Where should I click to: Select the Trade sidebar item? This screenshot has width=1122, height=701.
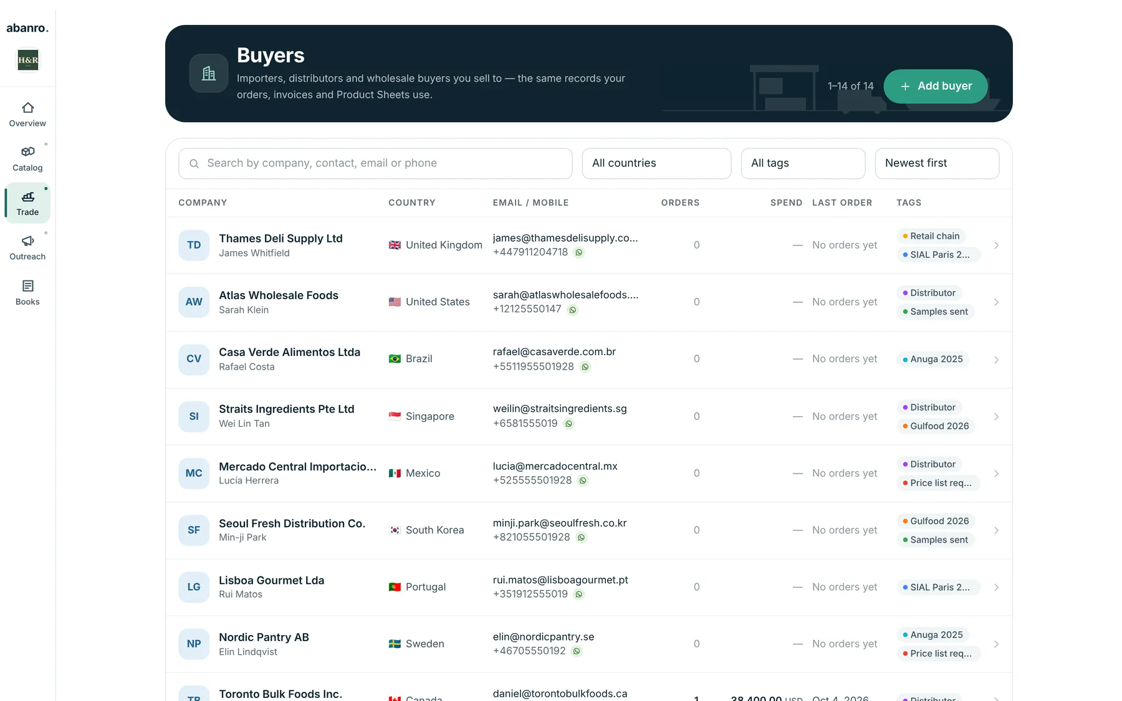[27, 203]
